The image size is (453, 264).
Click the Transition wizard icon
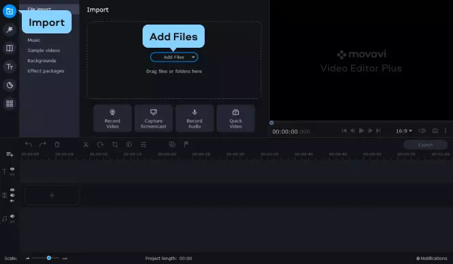[x=172, y=144]
